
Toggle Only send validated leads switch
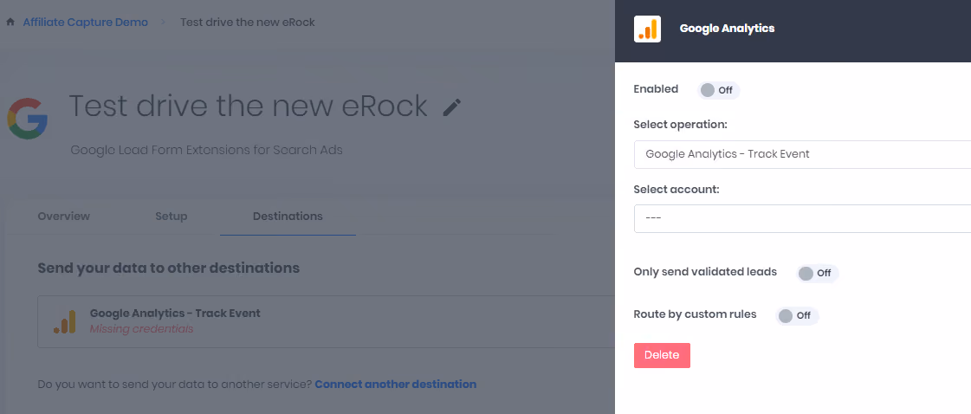[818, 273]
